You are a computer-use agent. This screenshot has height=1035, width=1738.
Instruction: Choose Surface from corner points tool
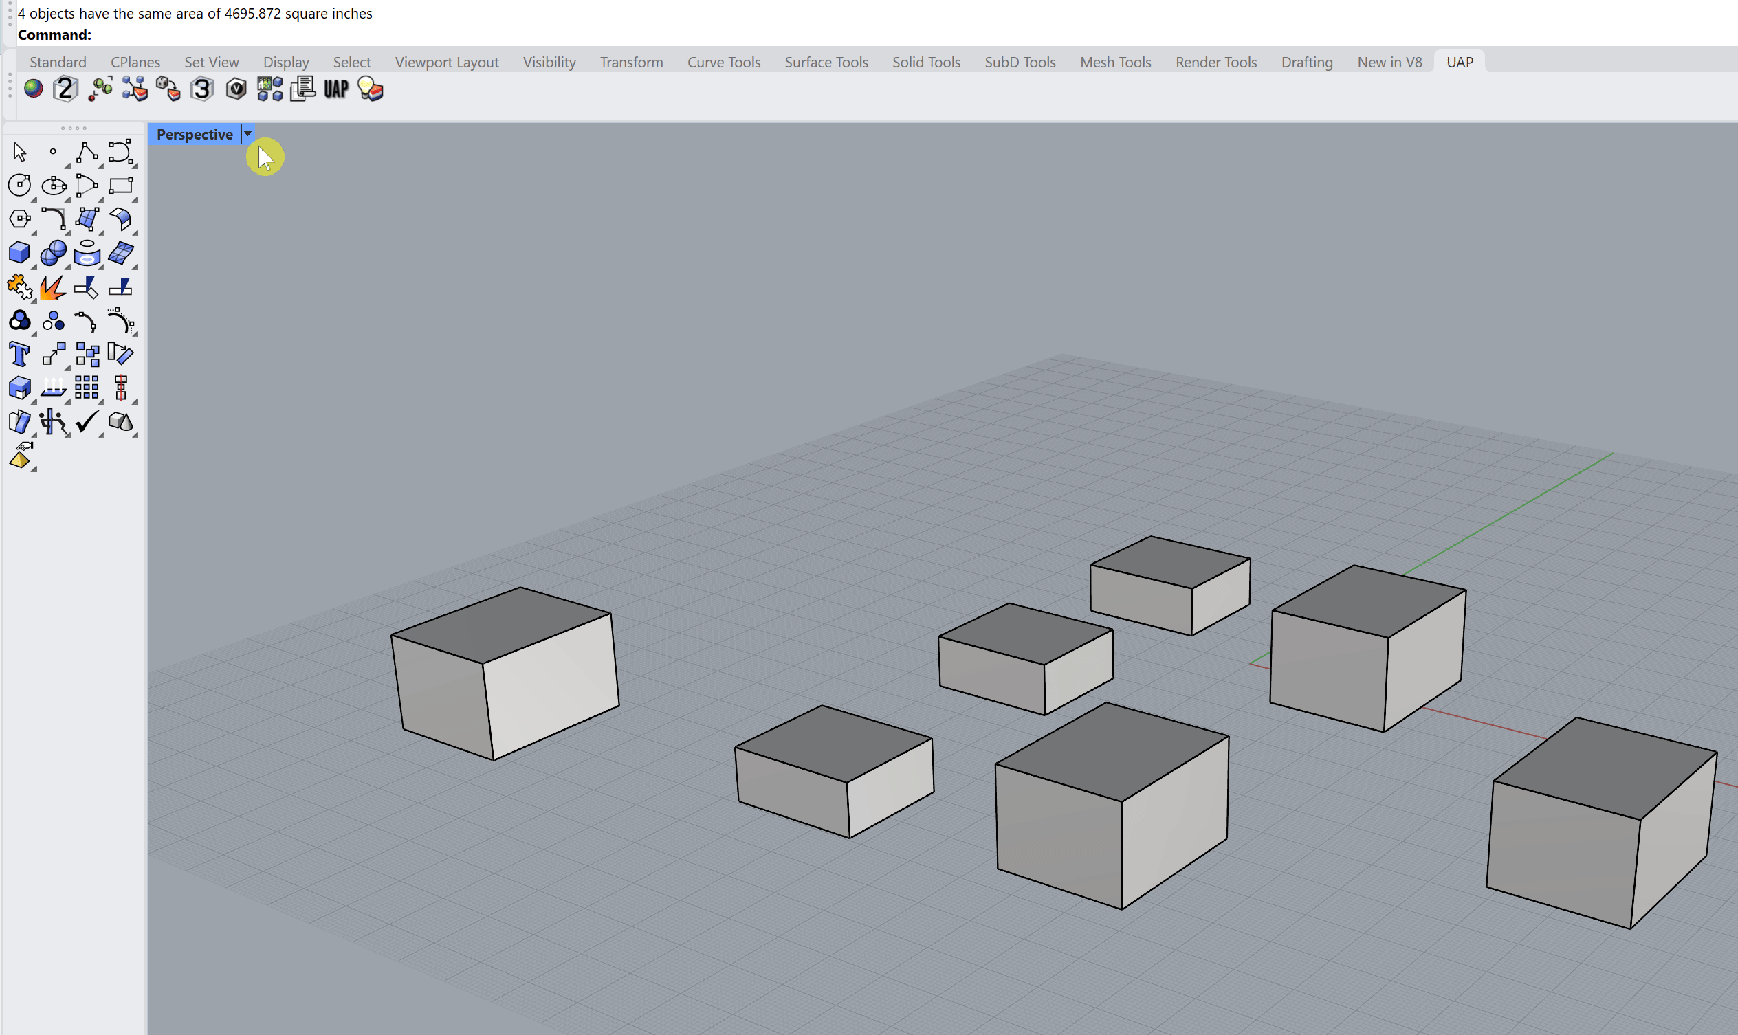coord(87,219)
